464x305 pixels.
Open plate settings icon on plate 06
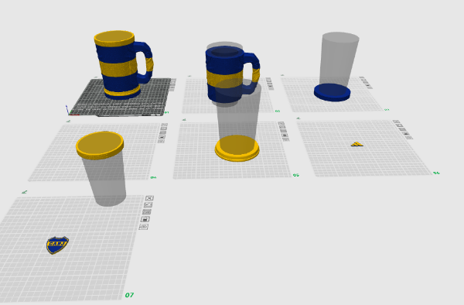(x=410, y=137)
